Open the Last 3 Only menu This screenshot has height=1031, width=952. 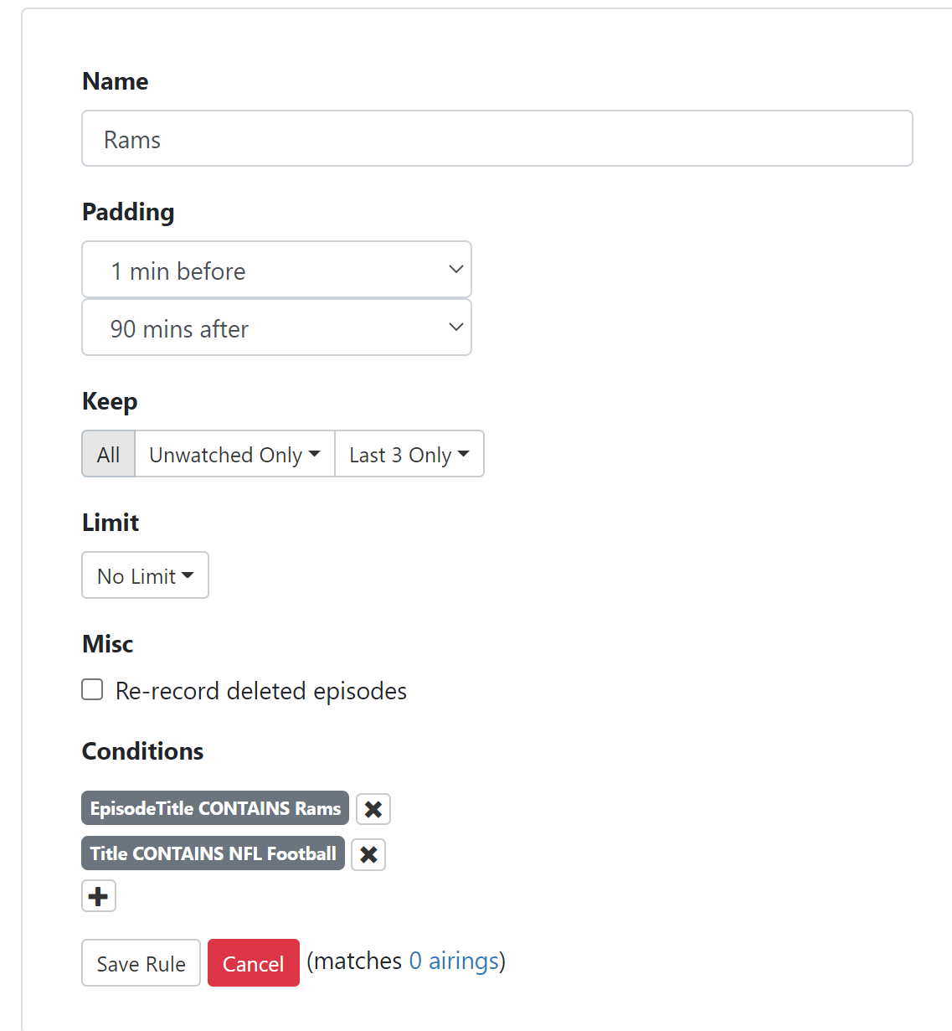point(409,454)
